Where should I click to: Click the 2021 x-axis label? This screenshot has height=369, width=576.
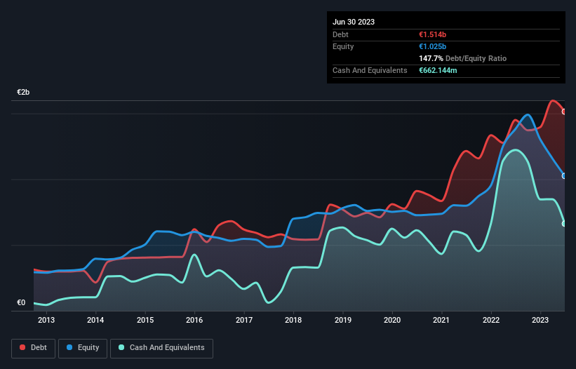[x=441, y=320]
